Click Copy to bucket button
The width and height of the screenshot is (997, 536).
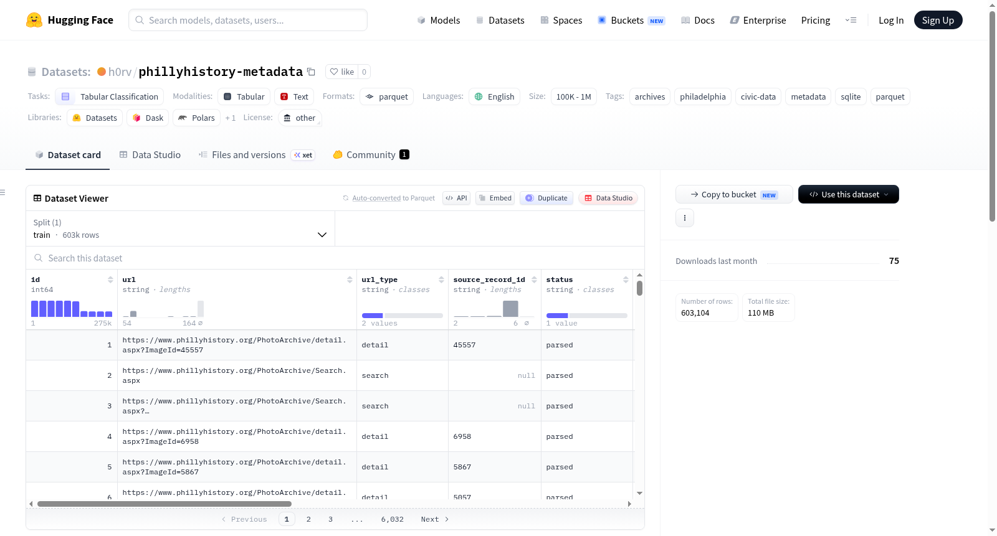(734, 194)
